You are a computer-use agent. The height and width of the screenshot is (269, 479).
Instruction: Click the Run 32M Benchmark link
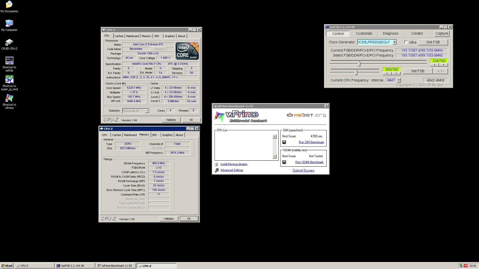(x=311, y=142)
